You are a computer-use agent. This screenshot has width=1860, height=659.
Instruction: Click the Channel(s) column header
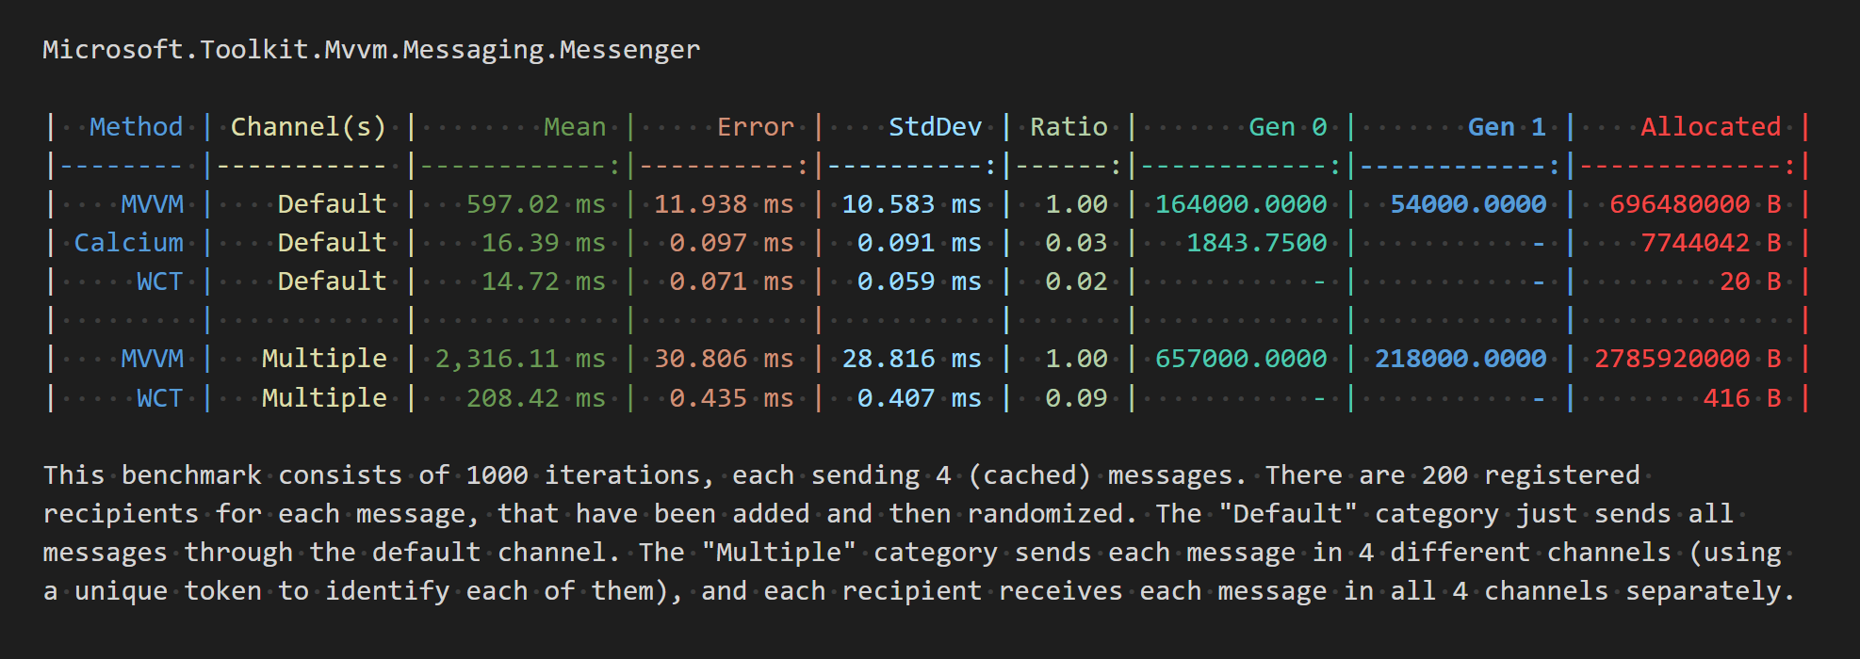[309, 127]
